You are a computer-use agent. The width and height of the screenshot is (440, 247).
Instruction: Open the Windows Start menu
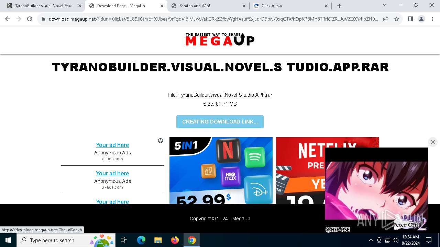coord(8,240)
